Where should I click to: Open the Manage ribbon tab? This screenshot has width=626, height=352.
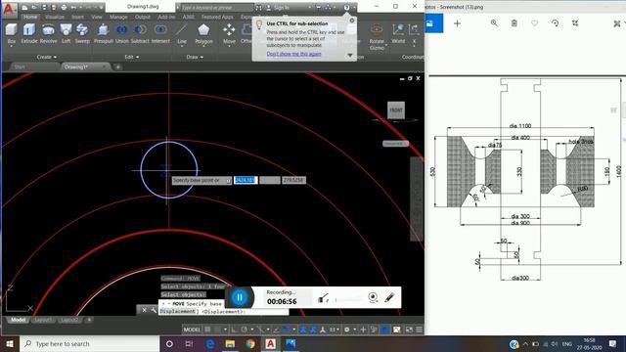pyautogui.click(x=118, y=17)
